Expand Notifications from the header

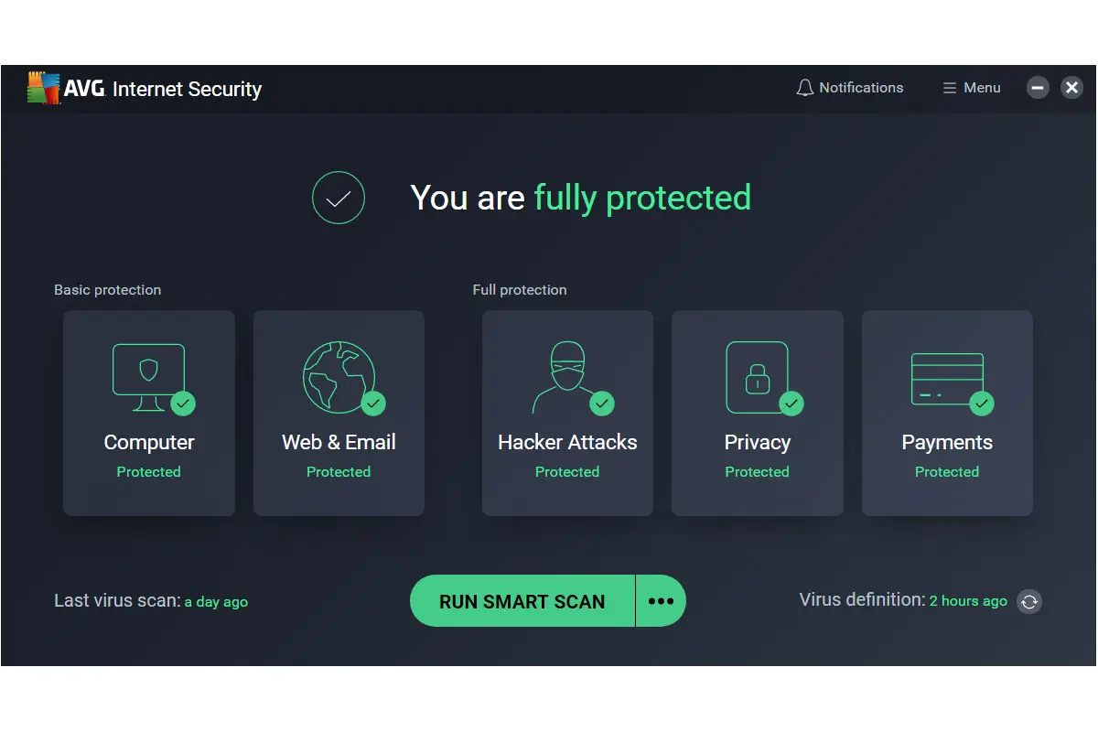pos(849,87)
